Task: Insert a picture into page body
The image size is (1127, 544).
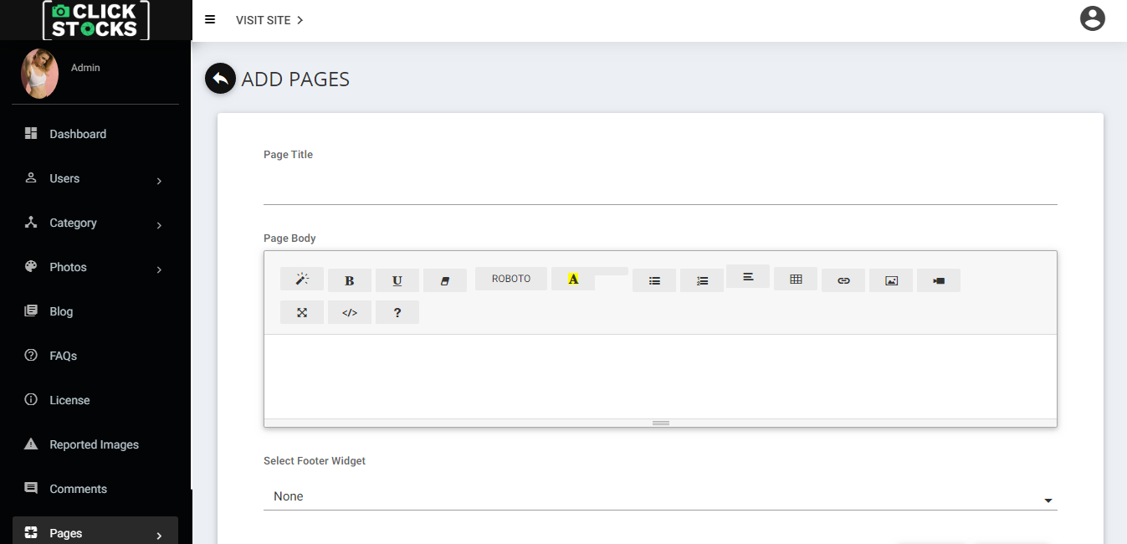Action: [x=891, y=280]
